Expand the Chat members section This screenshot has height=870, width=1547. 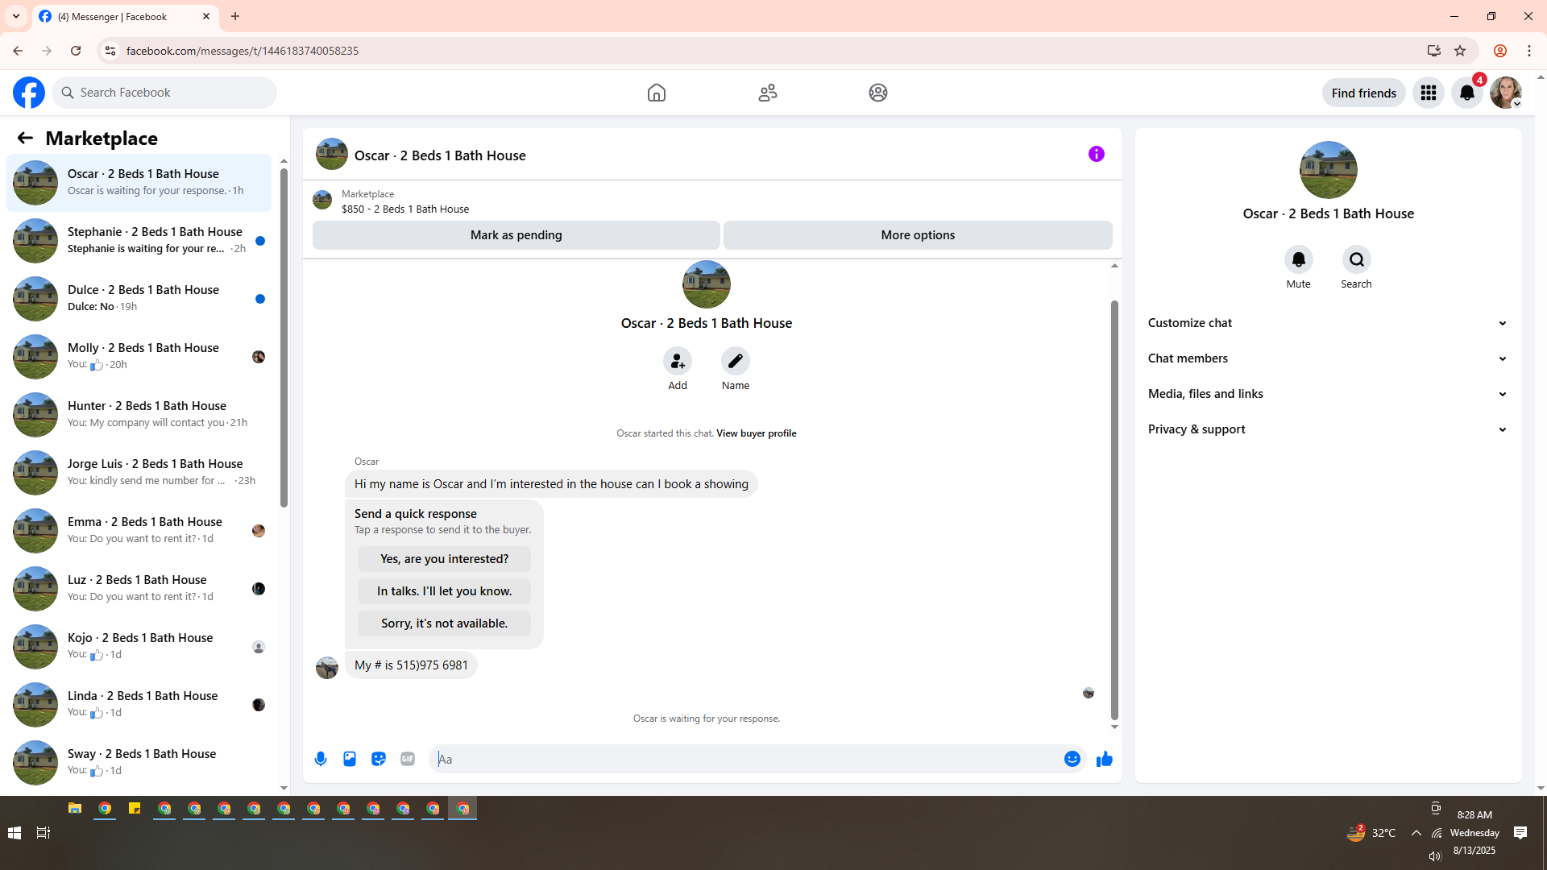click(1327, 358)
